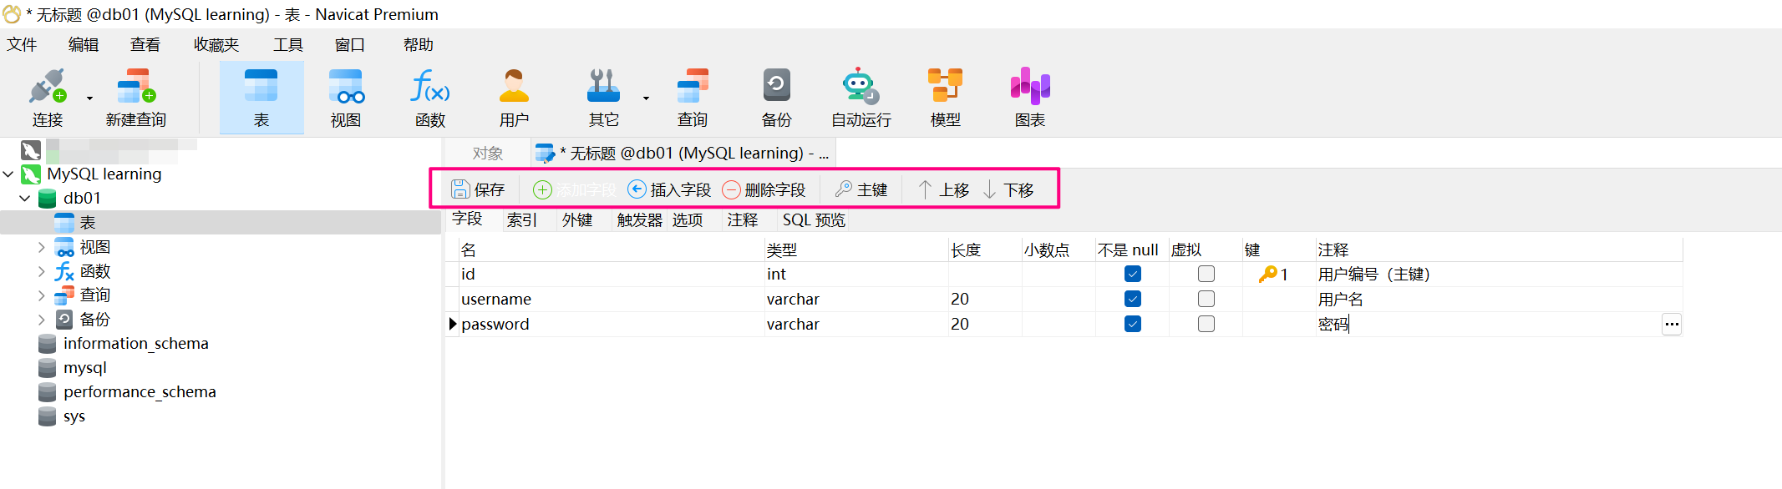Uncheck 不是 null for the id field

[1132, 274]
